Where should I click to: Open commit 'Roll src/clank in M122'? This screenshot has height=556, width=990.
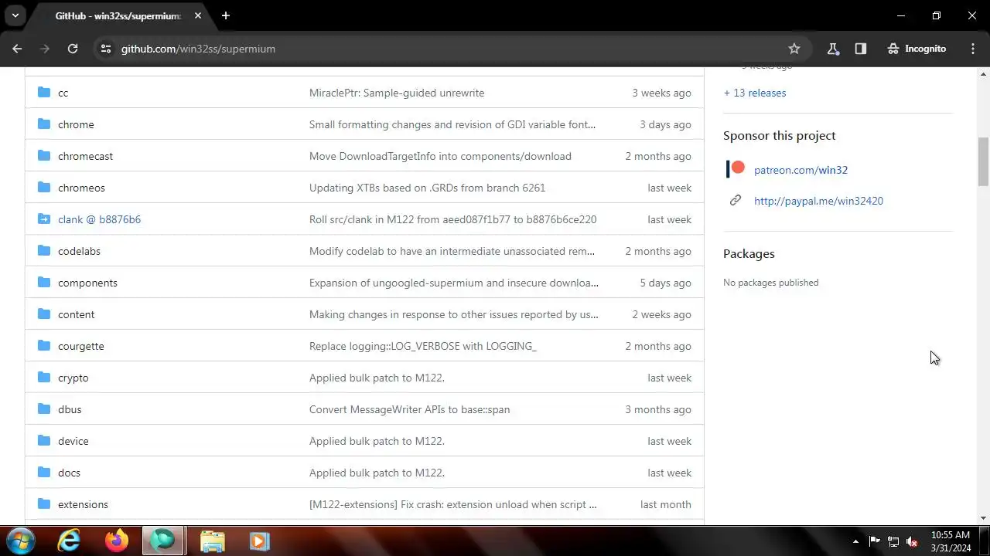point(452,219)
